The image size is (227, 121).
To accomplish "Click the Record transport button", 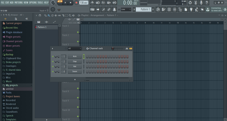I will (76, 3).
